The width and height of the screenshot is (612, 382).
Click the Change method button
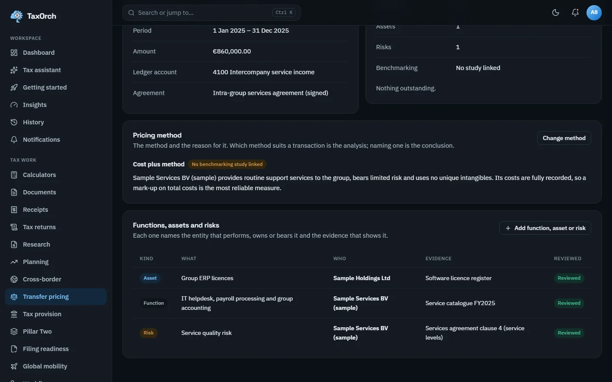564,138
